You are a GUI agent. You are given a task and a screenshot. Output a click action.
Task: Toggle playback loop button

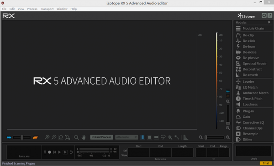[71, 152]
